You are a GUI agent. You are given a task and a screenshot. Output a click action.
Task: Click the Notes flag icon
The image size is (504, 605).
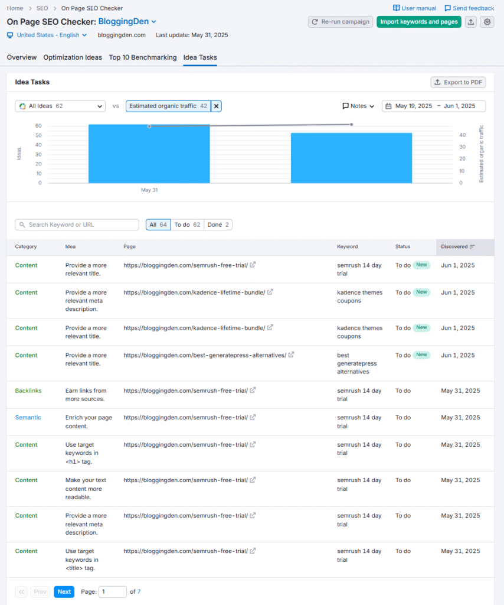[346, 106]
